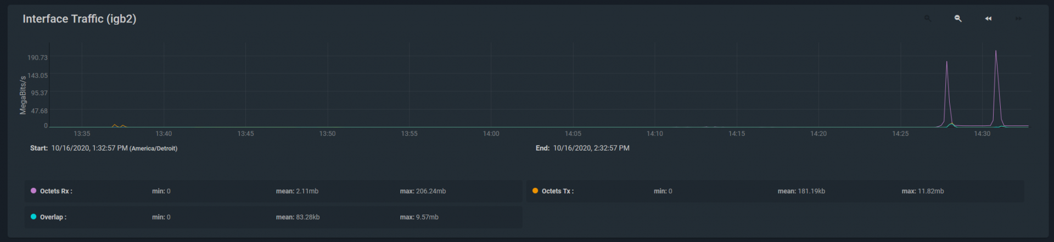Toggle the Octets Rx legend series

point(273,191)
